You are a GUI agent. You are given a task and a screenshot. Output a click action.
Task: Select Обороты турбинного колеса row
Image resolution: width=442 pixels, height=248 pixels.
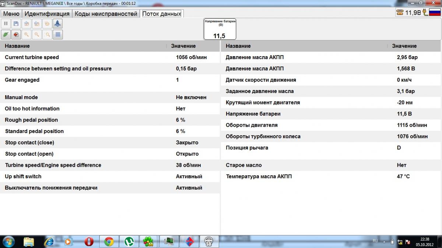tap(331, 137)
